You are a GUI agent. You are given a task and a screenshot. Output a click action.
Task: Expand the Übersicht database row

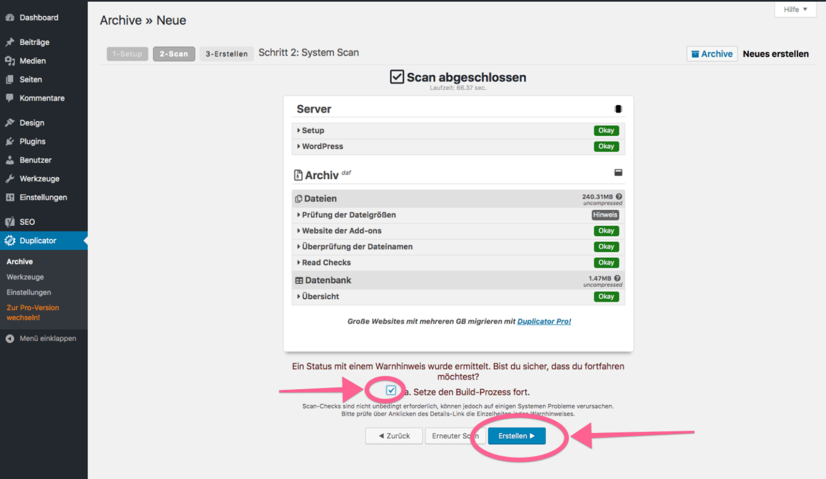(x=320, y=296)
